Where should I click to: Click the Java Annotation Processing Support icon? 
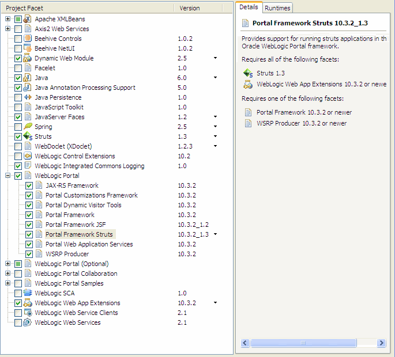pos(28,88)
